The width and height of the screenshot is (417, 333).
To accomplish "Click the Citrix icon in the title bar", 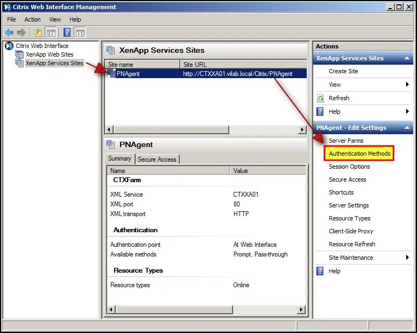I will (8, 7).
